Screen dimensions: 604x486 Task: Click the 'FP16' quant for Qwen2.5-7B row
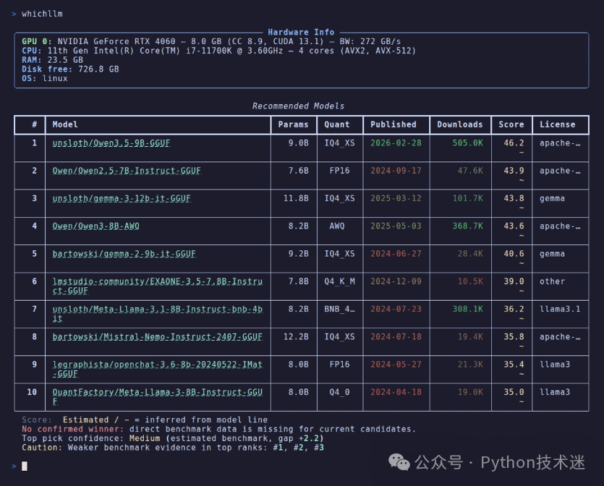point(339,171)
